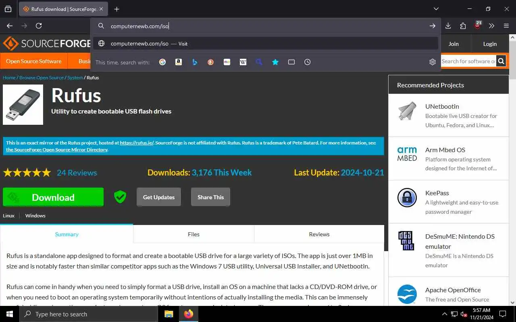Click the Linux platform link
Viewport: 516px width, 322px height.
pyautogui.click(x=8, y=215)
